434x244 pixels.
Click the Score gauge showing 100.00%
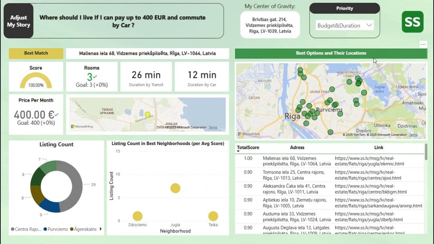tap(36, 80)
